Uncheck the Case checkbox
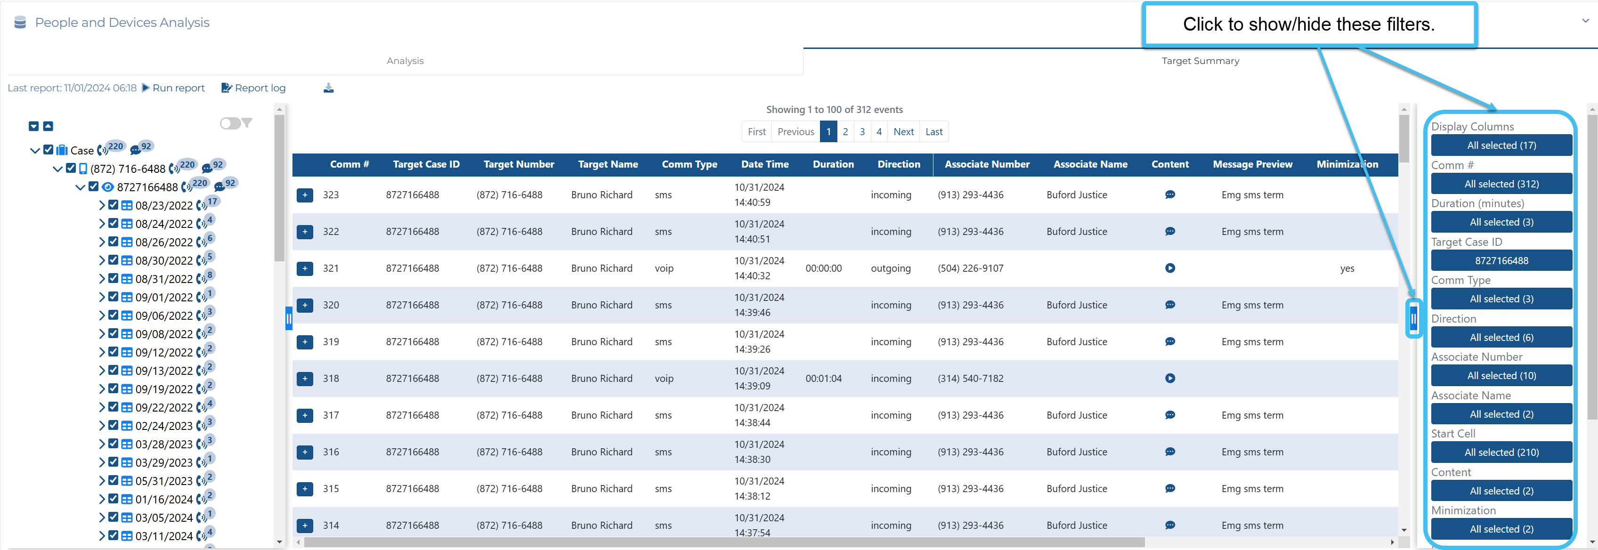The width and height of the screenshot is (1598, 550). click(49, 150)
